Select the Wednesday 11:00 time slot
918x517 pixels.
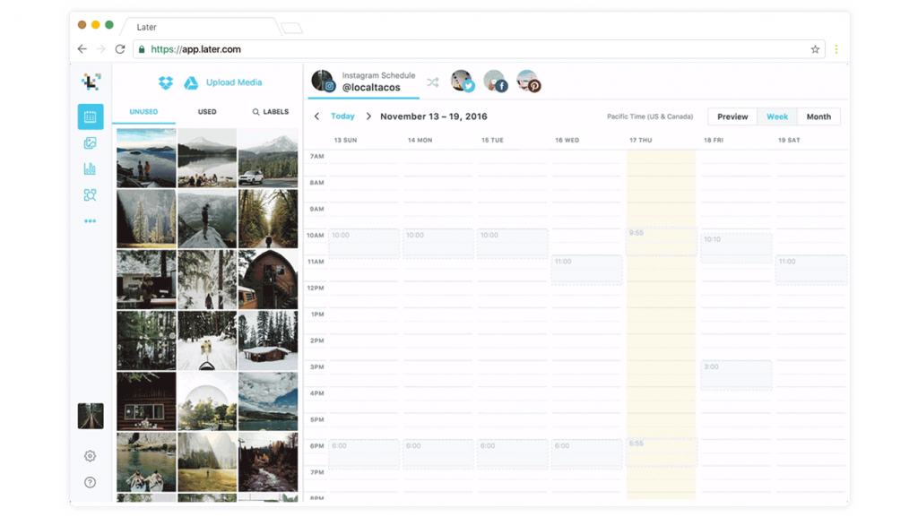pos(586,270)
